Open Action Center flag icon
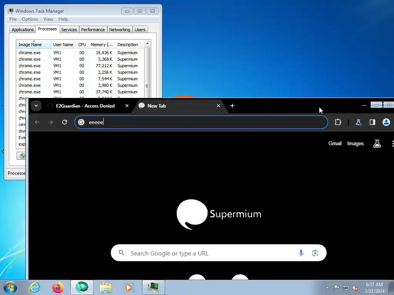Viewport: 394px width, 295px height. click(x=336, y=288)
